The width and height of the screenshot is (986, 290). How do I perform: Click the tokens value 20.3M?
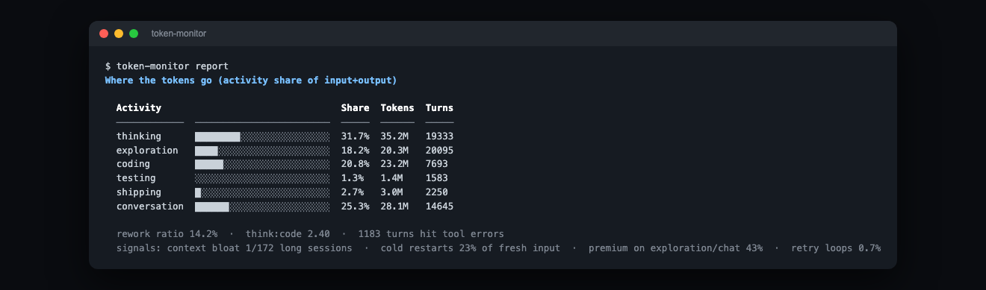(394, 151)
